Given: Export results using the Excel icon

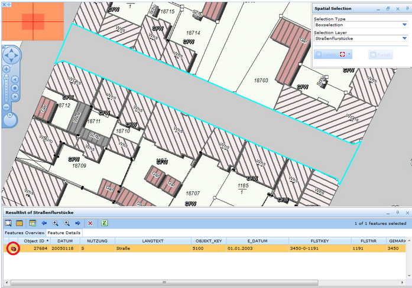Looking at the screenshot, I should [x=105, y=224].
